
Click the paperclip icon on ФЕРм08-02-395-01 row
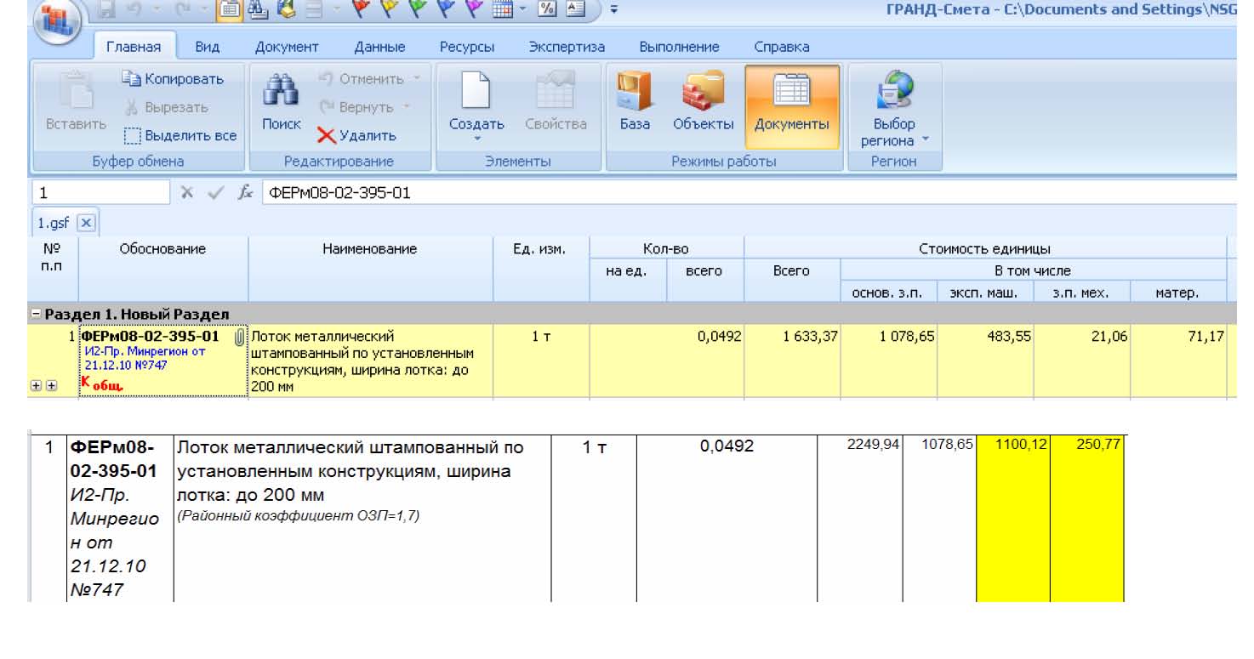pos(239,338)
